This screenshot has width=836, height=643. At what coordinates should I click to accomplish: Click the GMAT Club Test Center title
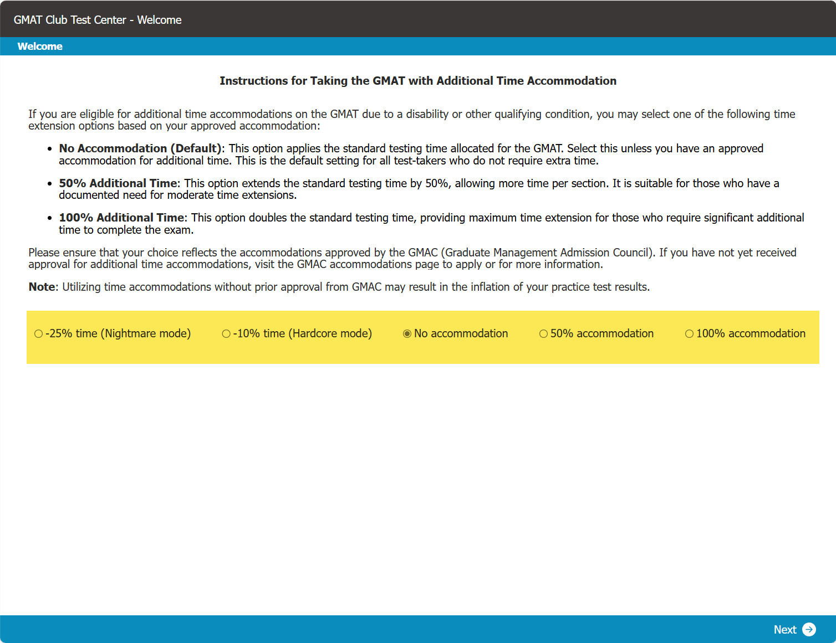coord(98,19)
